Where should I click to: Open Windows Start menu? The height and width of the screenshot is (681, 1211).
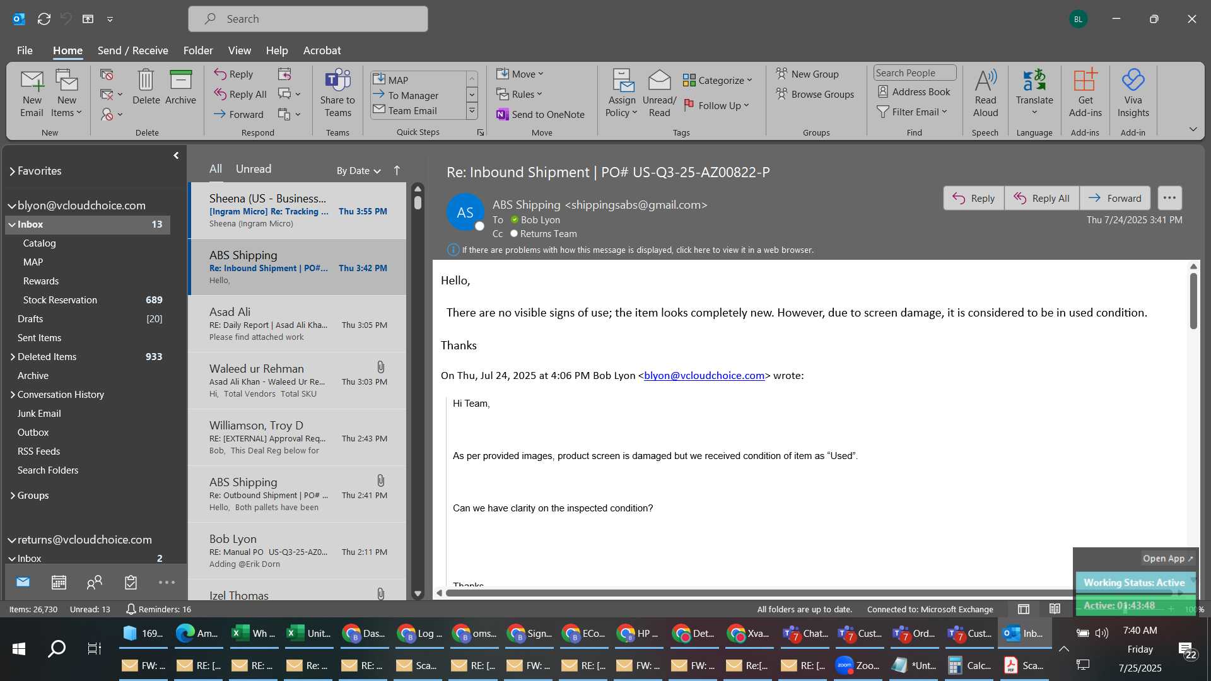pos(19,649)
